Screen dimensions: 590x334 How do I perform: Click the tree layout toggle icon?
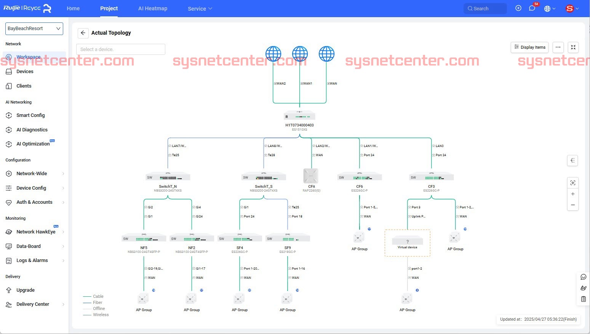(x=572, y=160)
